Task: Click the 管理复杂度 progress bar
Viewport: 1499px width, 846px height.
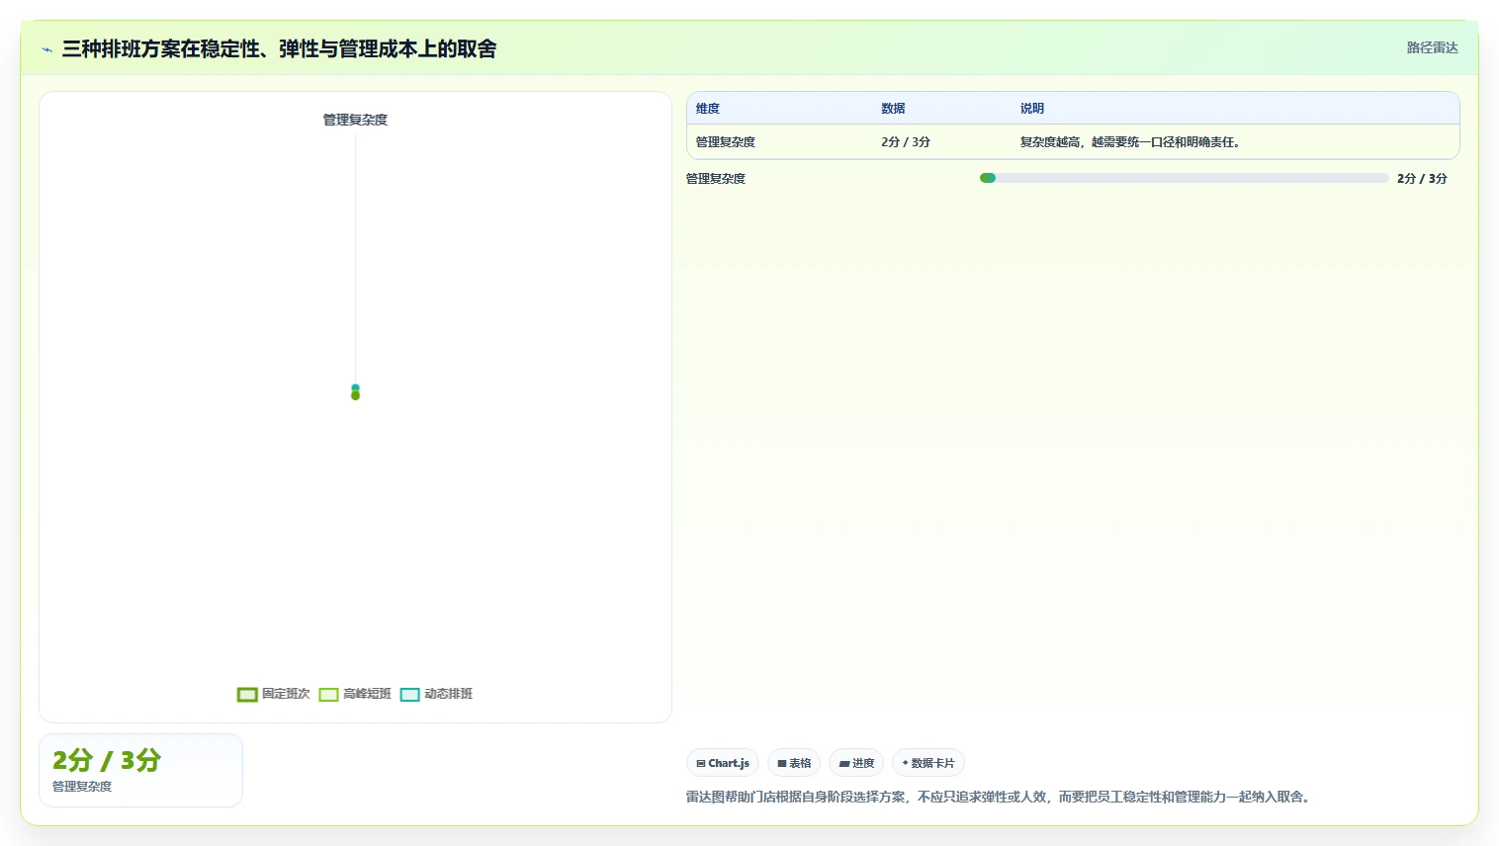Action: click(1184, 178)
